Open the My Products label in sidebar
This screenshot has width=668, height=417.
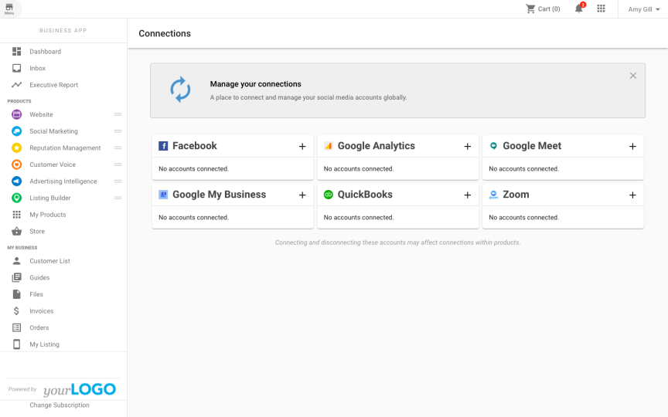[48, 215]
